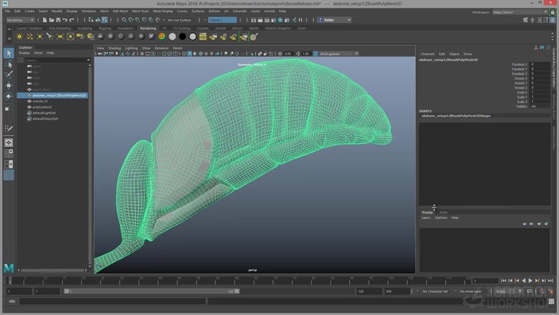Viewport: 559px width, 315px height.
Task: Toggle viewport color management button
Action: coord(315,54)
